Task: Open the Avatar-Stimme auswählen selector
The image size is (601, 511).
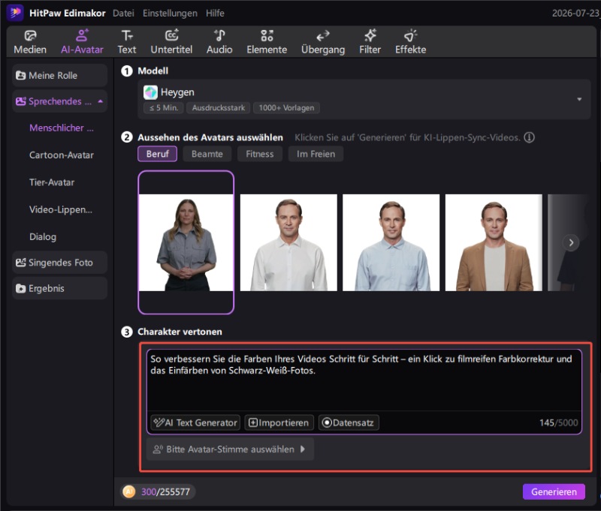Action: 230,449
